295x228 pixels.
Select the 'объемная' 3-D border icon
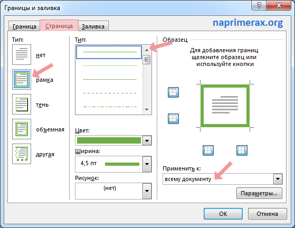coord(22,129)
